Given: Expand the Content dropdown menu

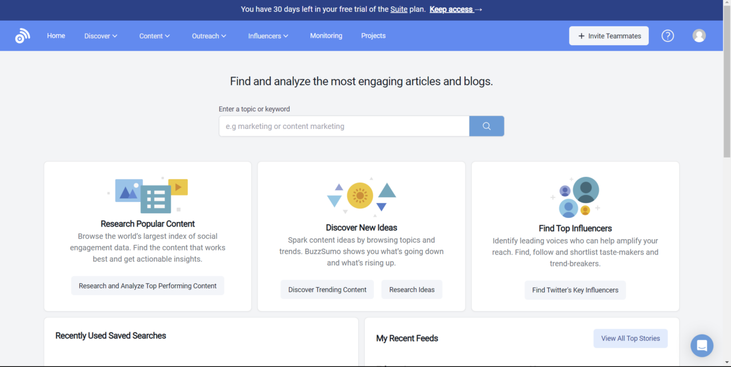Looking at the screenshot, I should click(x=154, y=36).
